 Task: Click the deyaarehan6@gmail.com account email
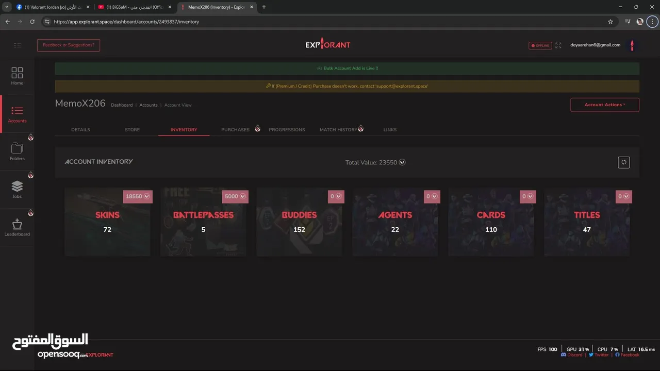[595, 45]
